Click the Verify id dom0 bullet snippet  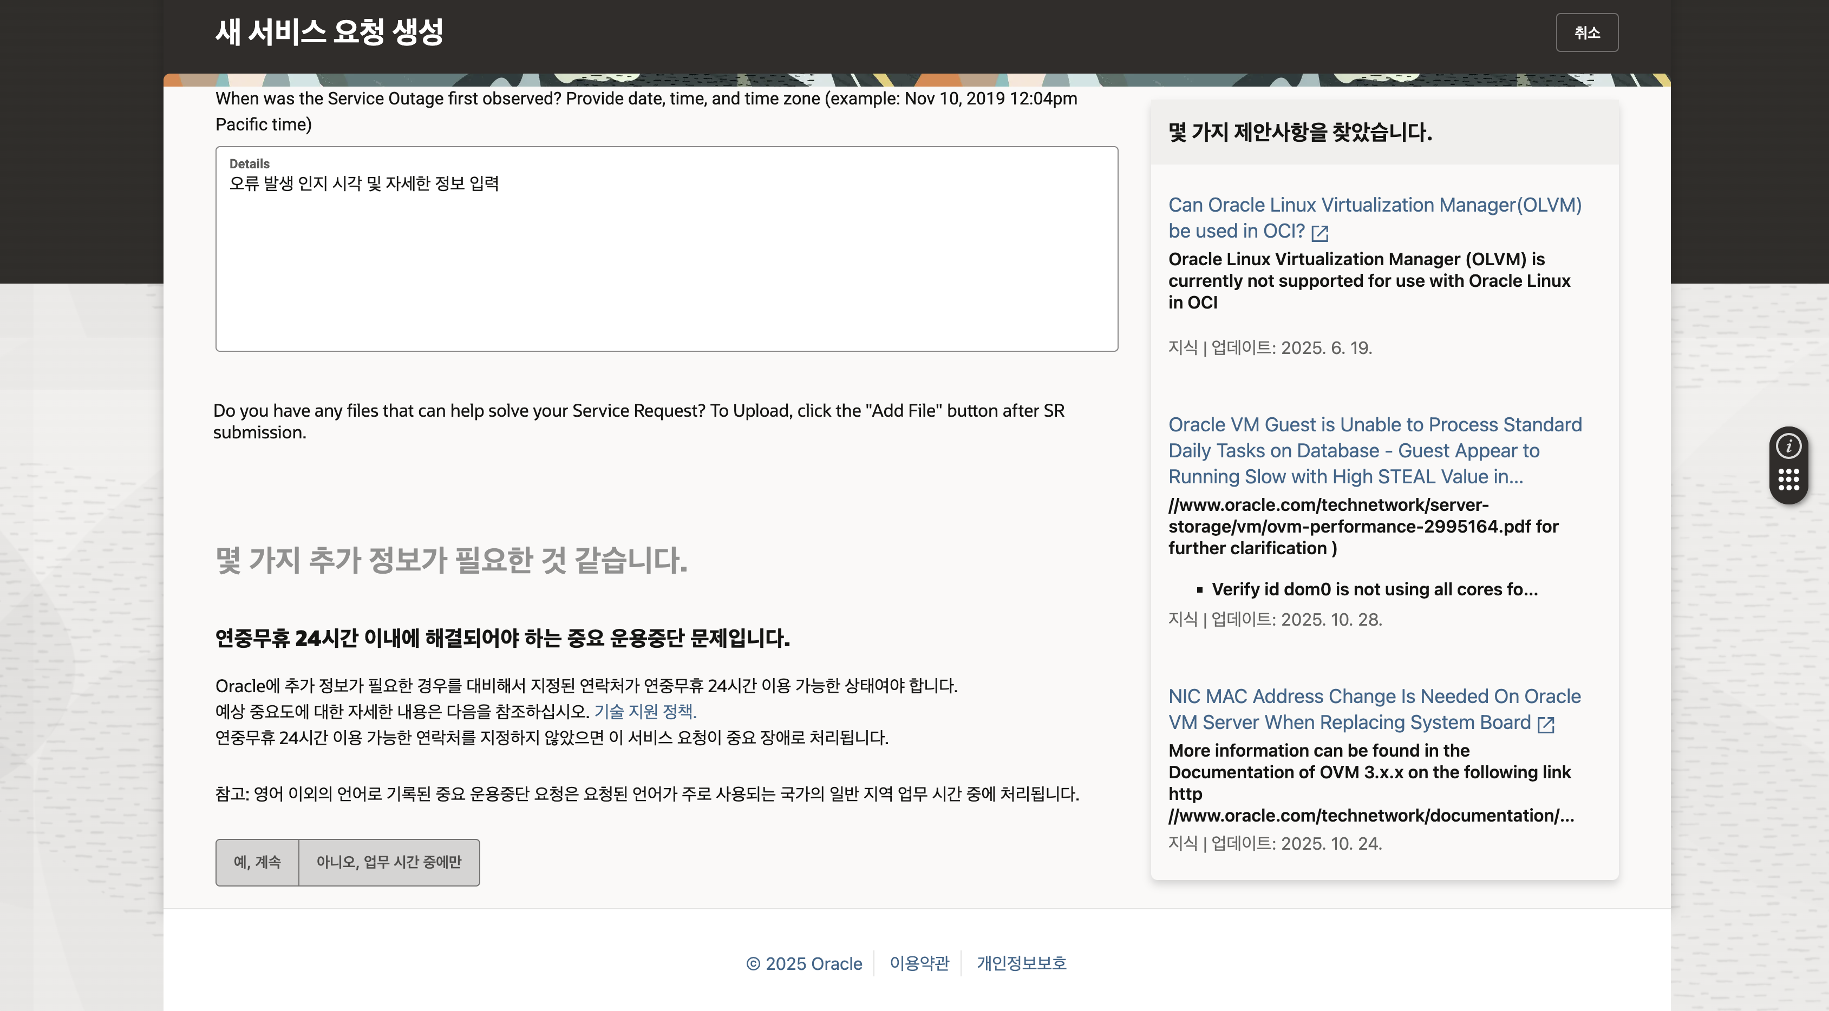pyautogui.click(x=1374, y=589)
